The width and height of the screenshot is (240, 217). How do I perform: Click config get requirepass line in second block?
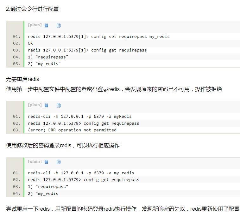83,123
